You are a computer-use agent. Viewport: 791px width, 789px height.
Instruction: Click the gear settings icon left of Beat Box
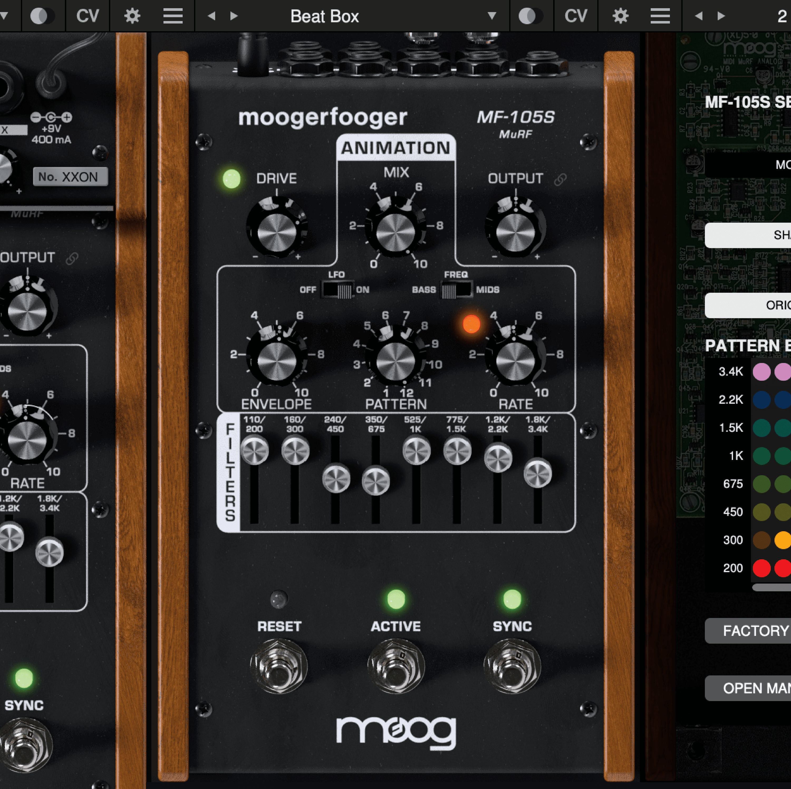click(132, 16)
